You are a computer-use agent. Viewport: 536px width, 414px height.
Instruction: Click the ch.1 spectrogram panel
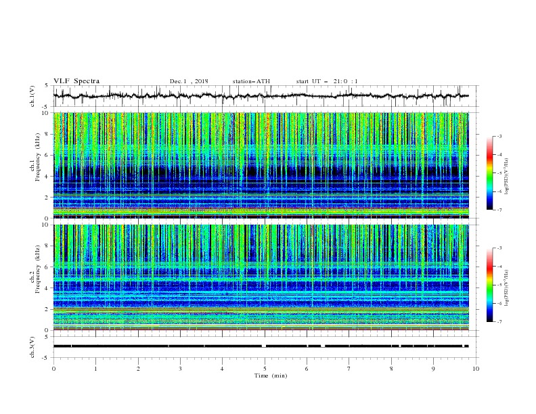point(261,165)
